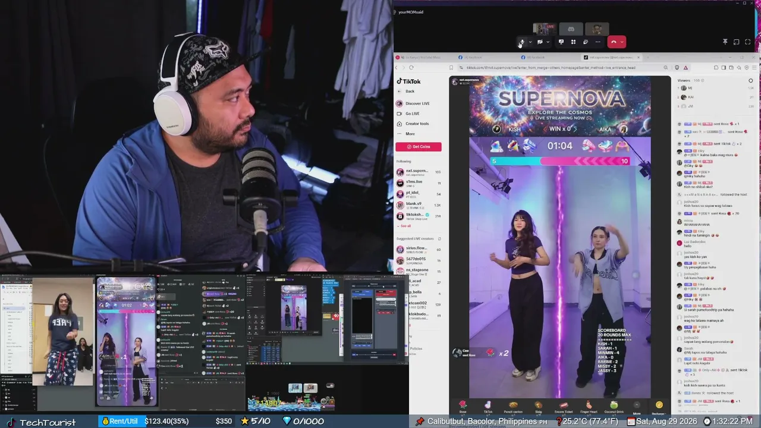Bookmark this page in the browser
The height and width of the screenshot is (428, 761).
pos(451,68)
